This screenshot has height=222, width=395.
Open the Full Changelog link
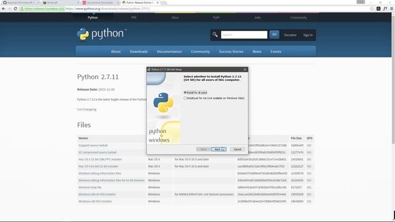click(86, 110)
